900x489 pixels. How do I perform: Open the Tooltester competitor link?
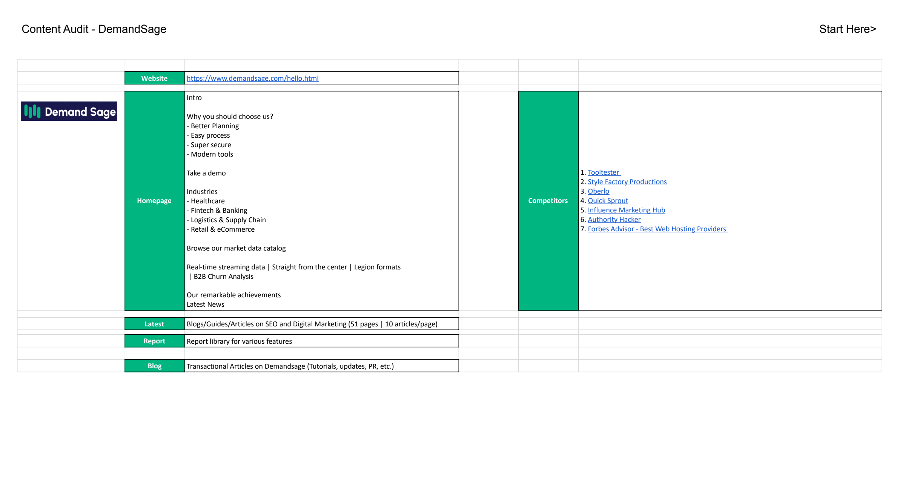click(x=604, y=172)
